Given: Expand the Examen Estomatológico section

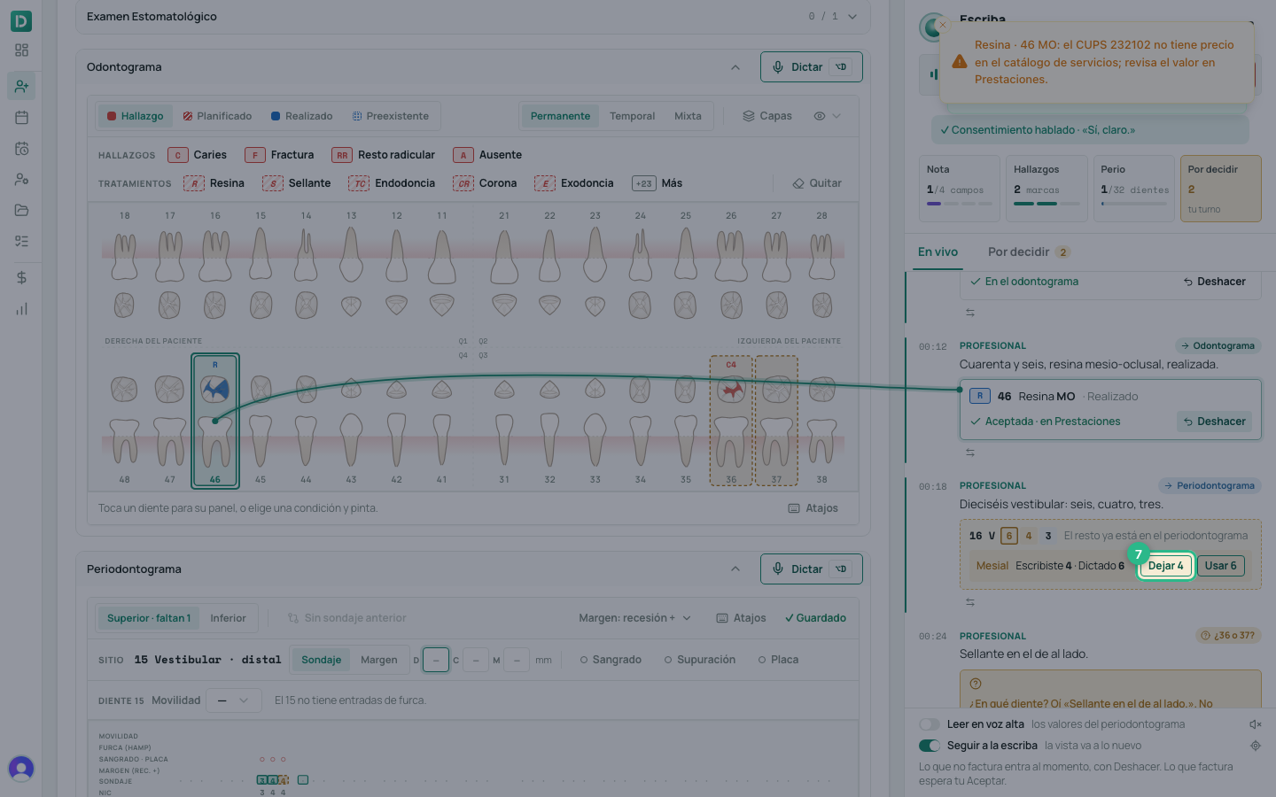Looking at the screenshot, I should coord(852,17).
